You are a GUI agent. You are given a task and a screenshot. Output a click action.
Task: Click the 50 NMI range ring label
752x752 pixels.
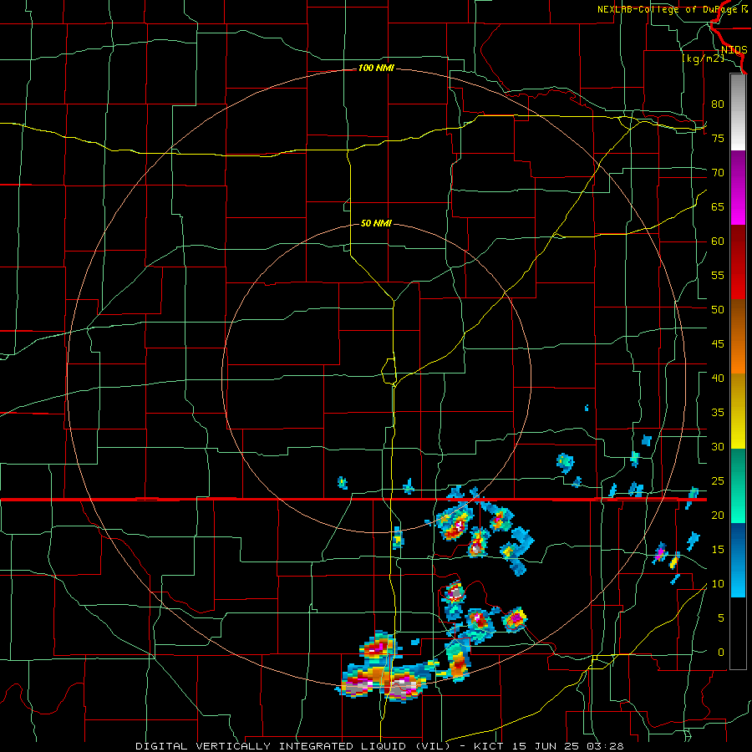tap(376, 223)
